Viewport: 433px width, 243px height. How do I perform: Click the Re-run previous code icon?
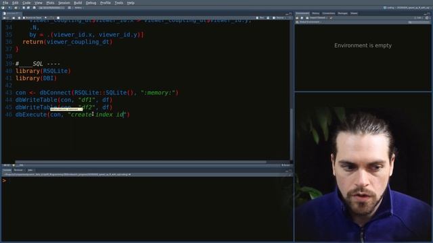pos(268,18)
